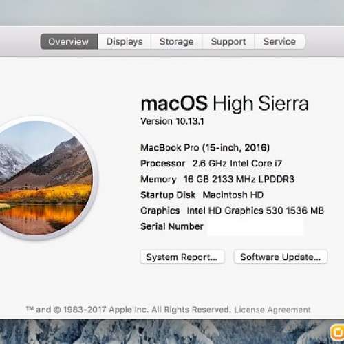Click the 16 GB 2133 MHz LPDDR3 value
Image resolution: width=344 pixels, height=344 pixels.
pyautogui.click(x=239, y=179)
